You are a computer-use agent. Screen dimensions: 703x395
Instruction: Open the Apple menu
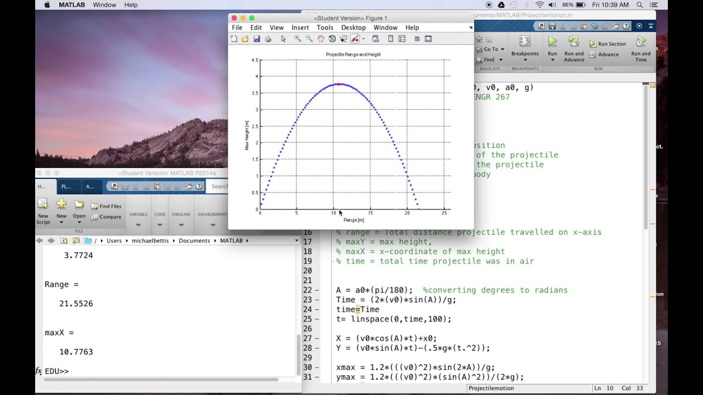47,5
